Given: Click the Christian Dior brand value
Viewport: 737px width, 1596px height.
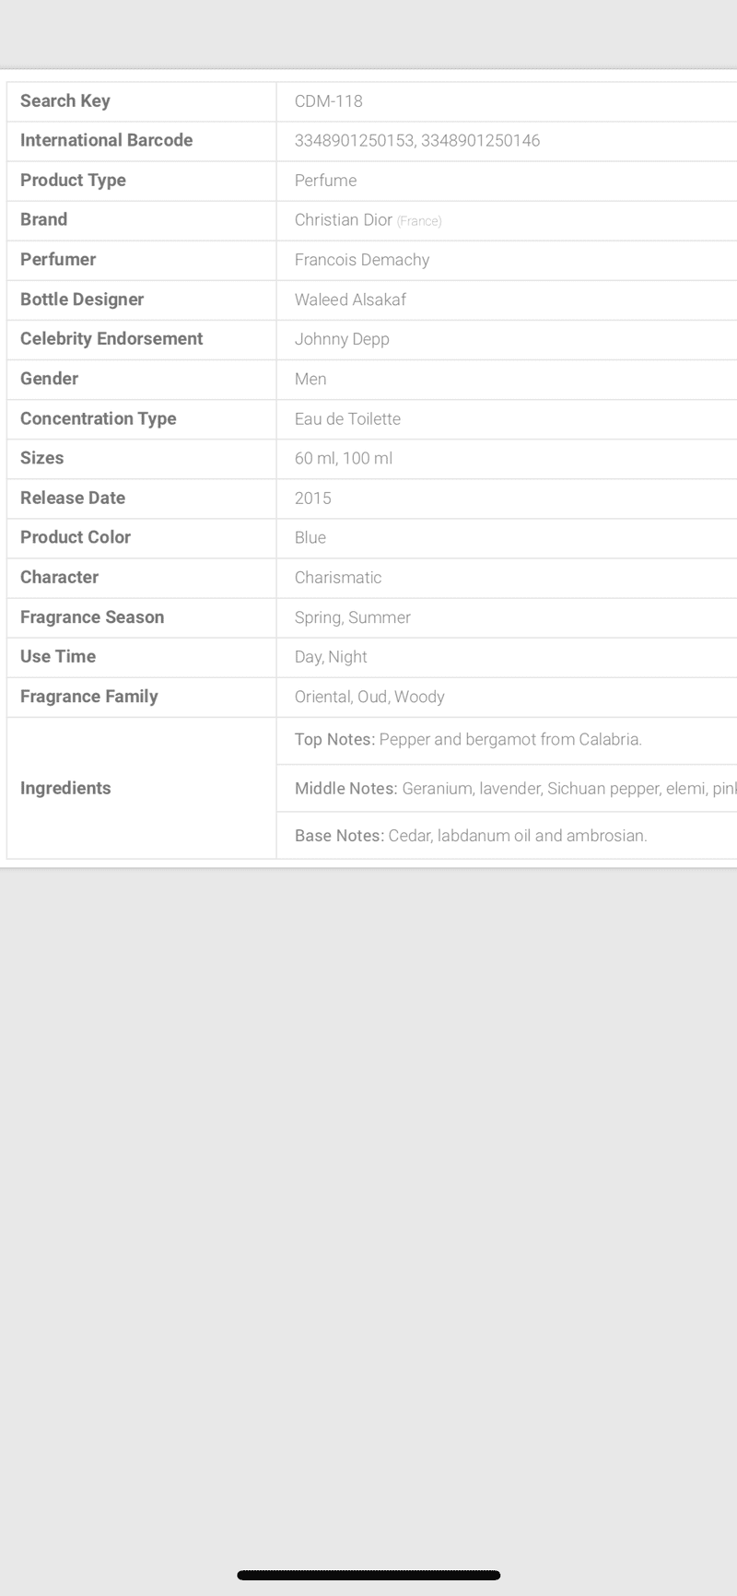Looking at the screenshot, I should (344, 220).
